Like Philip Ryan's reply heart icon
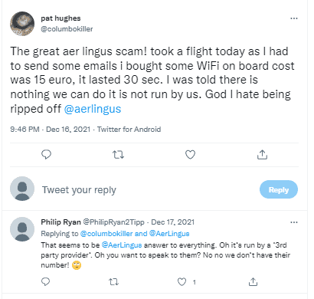 coord(182,282)
